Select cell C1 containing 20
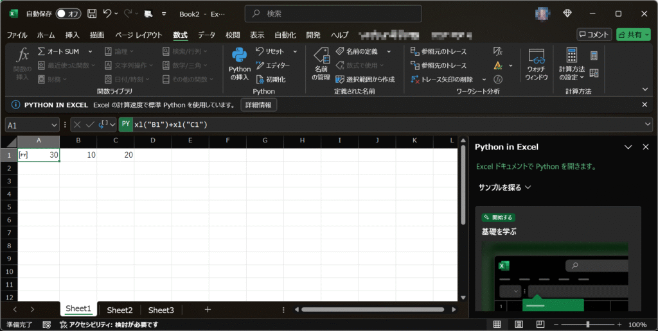 point(116,155)
